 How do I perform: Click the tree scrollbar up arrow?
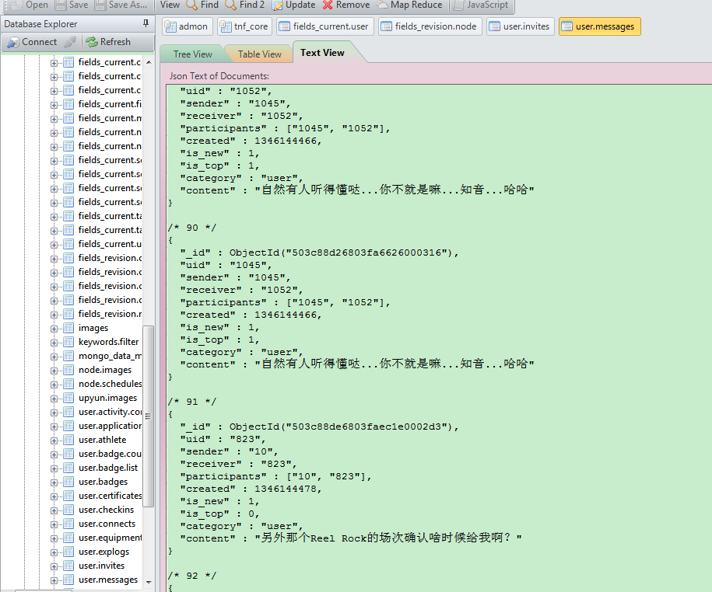pyautogui.click(x=149, y=61)
